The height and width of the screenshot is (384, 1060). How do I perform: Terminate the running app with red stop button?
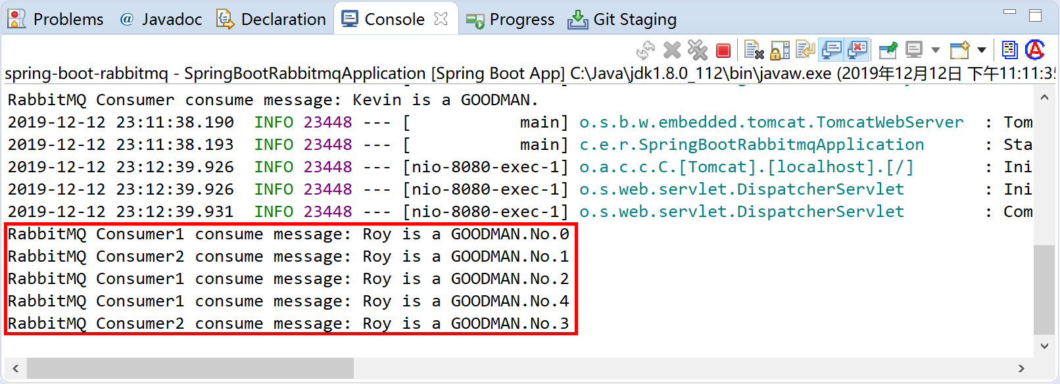[723, 51]
